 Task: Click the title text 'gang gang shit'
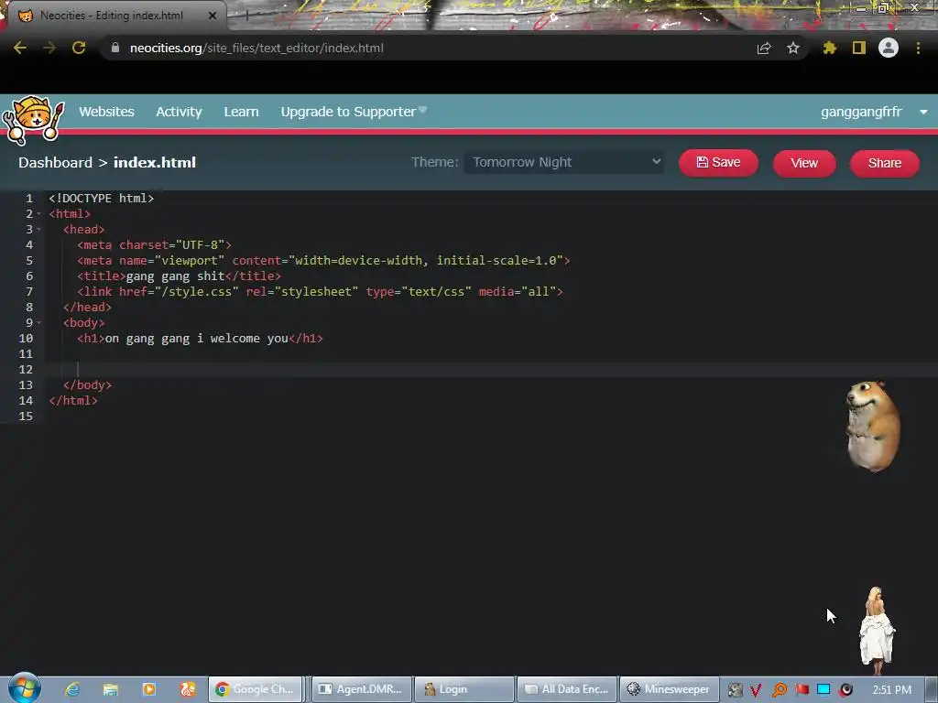175,276
